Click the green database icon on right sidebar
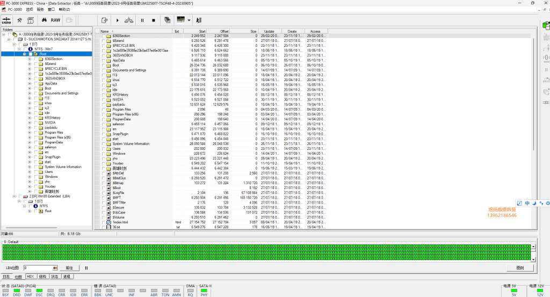Screen dimensions: 550x297 click(x=546, y=26)
